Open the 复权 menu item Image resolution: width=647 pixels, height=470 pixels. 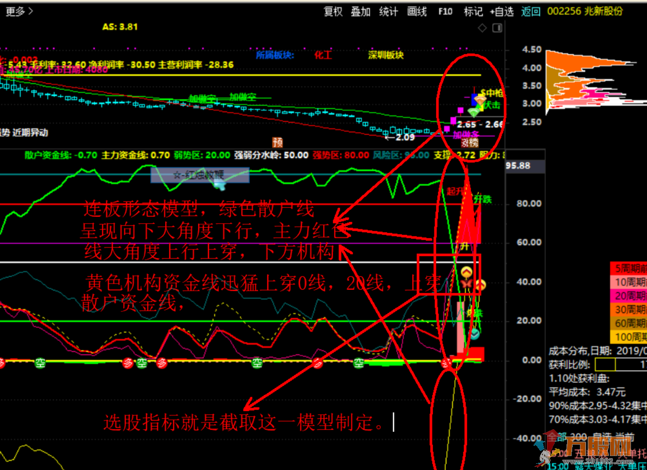coord(333,11)
